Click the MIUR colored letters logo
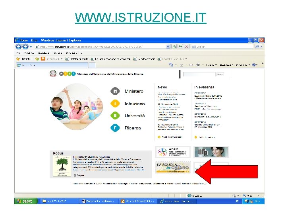The height and width of the screenshot is (215, 286). 67,74
